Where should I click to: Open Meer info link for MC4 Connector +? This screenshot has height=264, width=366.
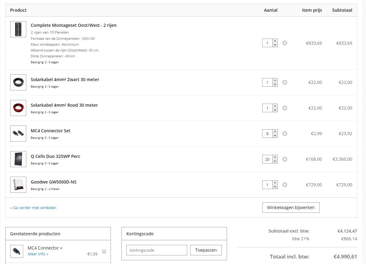[x=38, y=254]
